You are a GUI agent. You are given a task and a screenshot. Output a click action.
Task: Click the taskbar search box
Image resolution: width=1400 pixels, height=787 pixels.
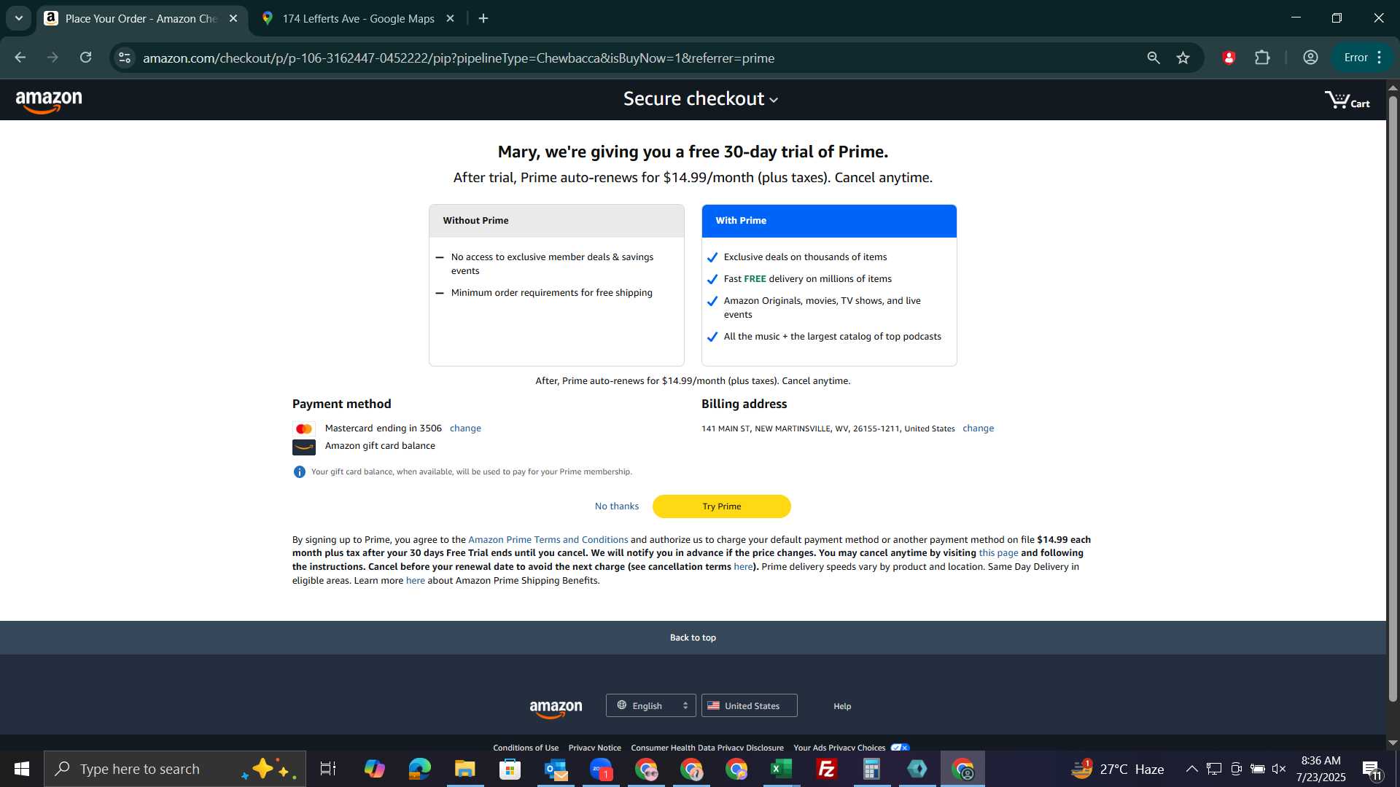point(175,769)
